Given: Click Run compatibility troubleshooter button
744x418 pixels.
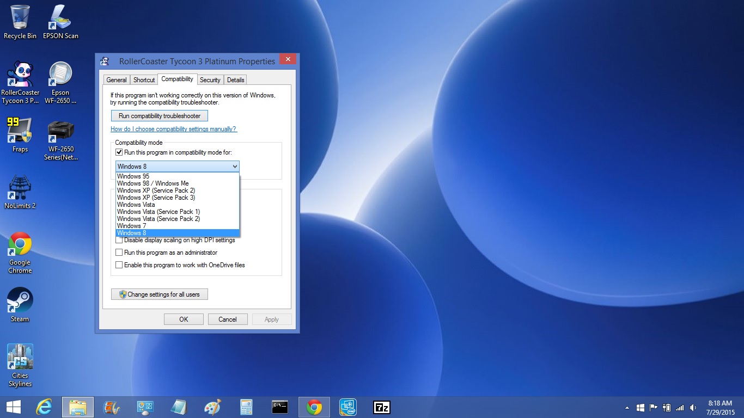Looking at the screenshot, I should [x=160, y=116].
